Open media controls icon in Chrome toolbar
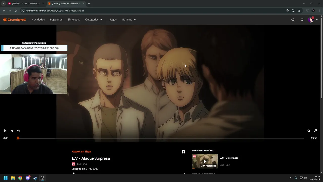The image size is (323, 182). [307, 11]
